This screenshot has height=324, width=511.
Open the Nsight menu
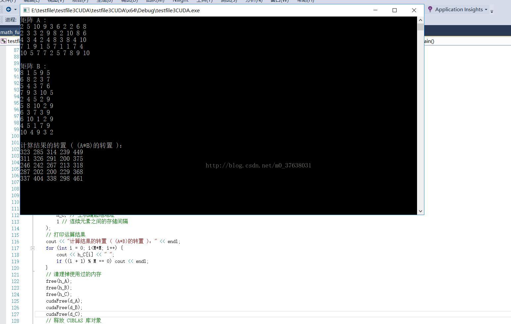click(180, 1)
